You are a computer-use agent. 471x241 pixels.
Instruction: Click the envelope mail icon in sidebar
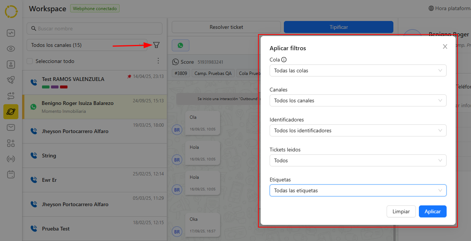tap(11, 127)
